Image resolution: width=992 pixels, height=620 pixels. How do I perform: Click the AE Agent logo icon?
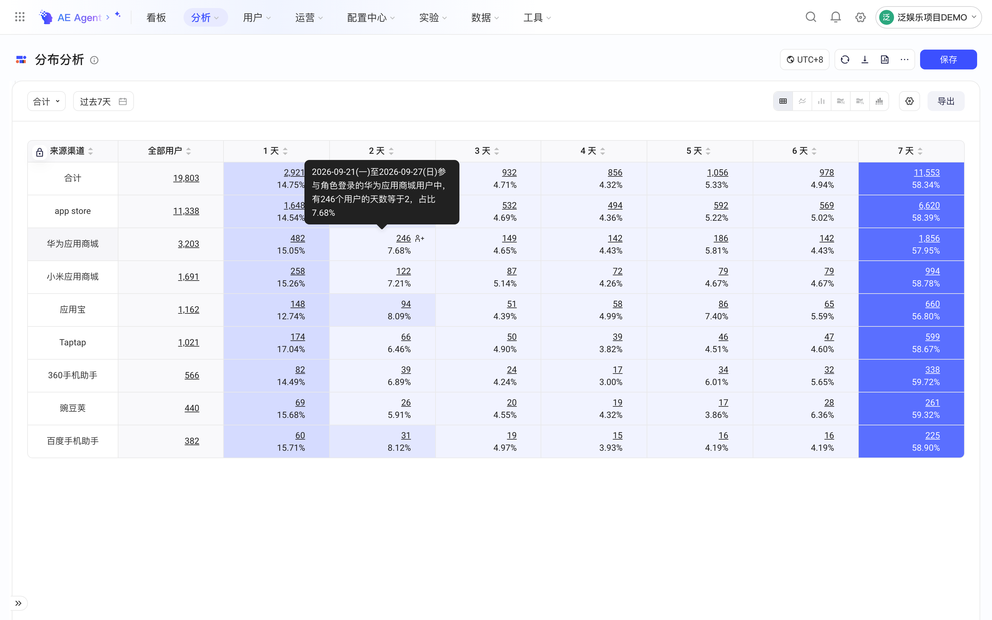coord(46,17)
